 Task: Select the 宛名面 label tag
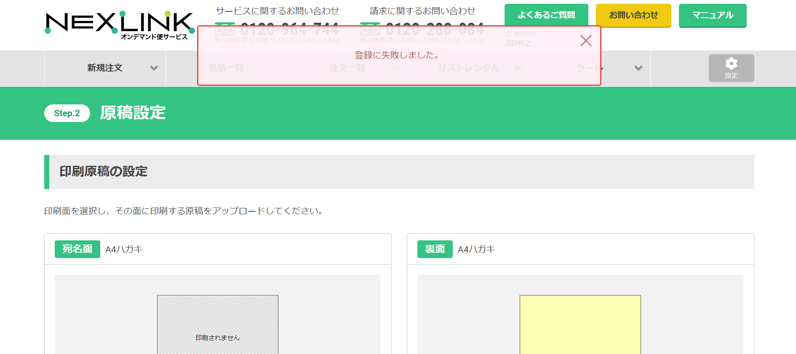tap(77, 249)
